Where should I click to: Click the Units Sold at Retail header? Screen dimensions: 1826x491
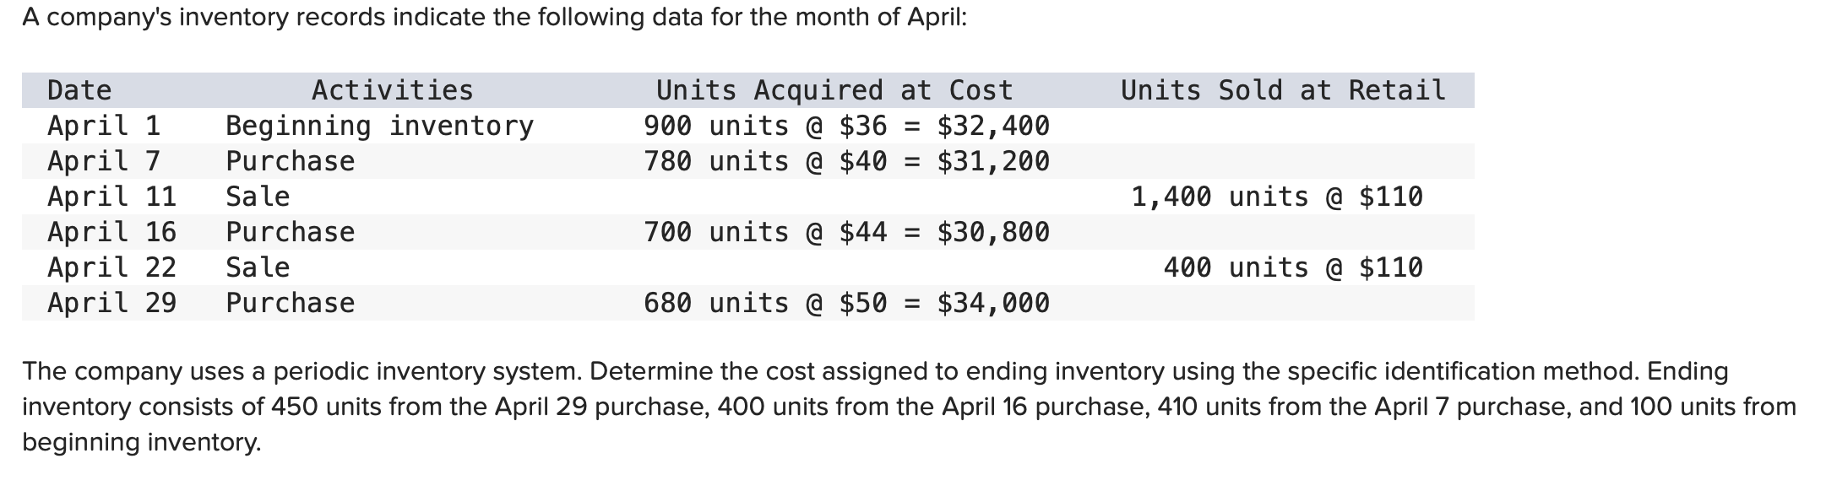point(1283,90)
